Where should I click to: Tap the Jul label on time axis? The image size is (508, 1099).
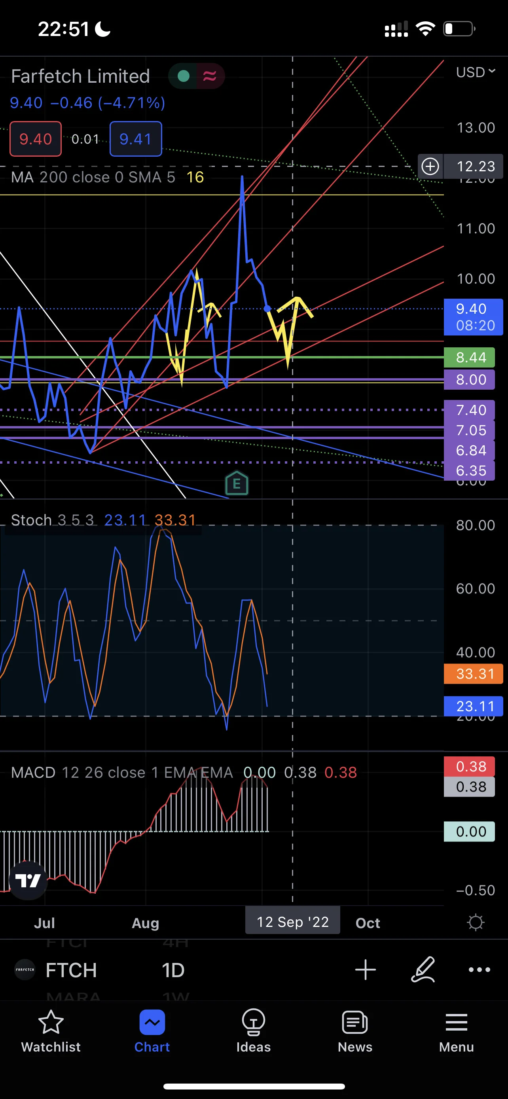44,923
